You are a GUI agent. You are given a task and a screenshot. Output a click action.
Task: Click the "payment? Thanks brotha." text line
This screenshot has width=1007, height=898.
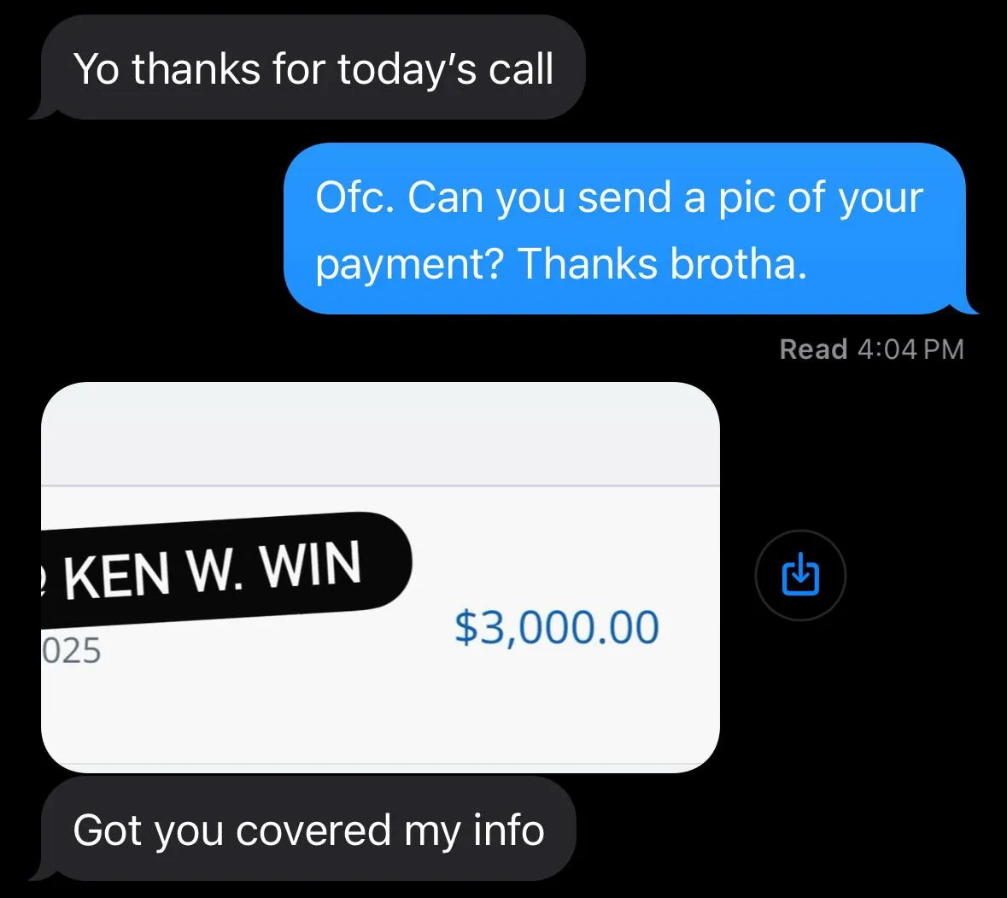point(560,264)
